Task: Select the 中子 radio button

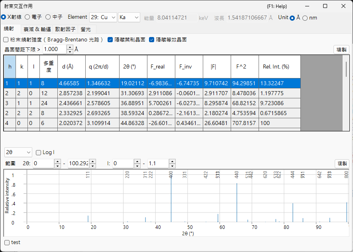Action: [48, 17]
